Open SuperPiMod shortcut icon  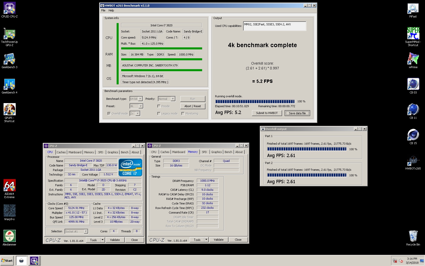tap(413, 37)
